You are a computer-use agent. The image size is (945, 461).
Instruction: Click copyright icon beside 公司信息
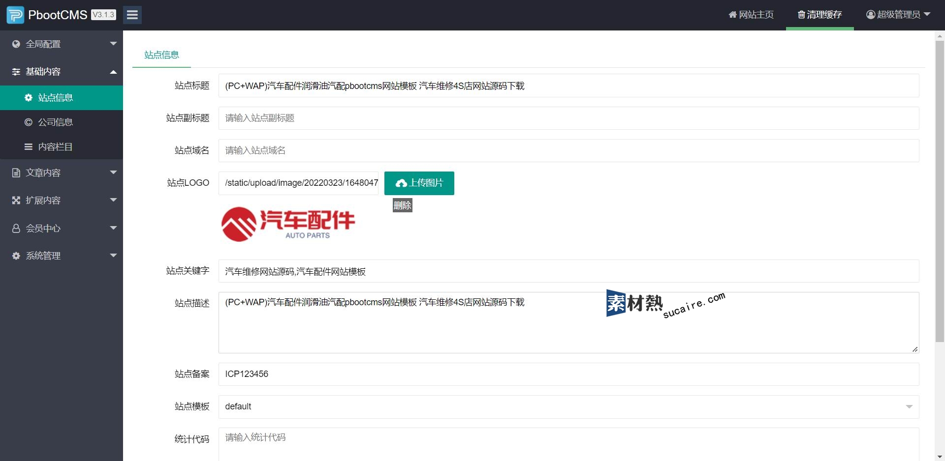point(29,122)
